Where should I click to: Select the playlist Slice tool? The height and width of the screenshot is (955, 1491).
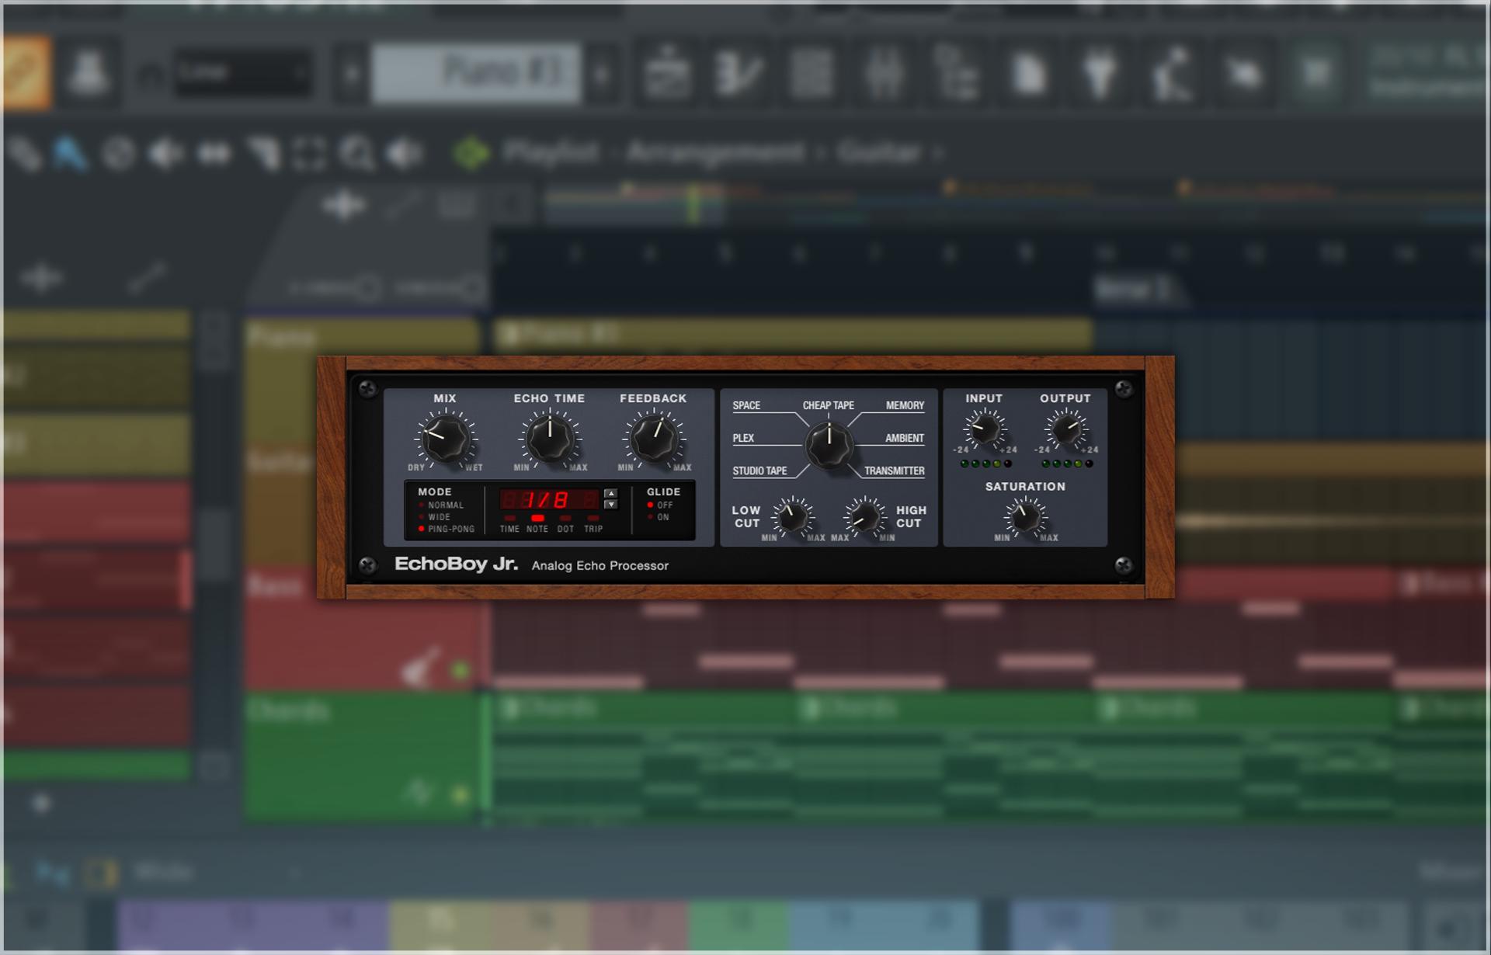262,153
